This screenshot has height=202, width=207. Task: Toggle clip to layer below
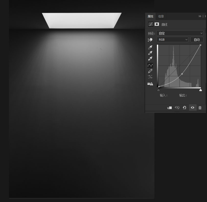click(170, 108)
